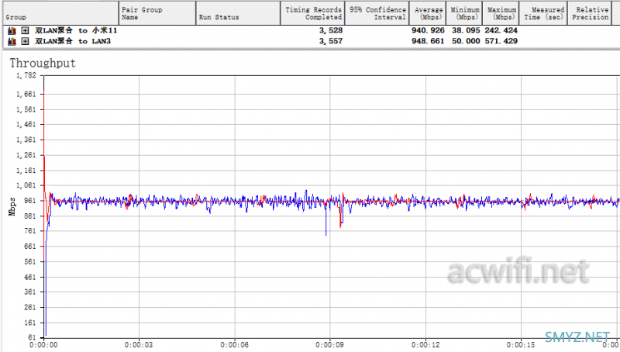Click the Pair Group Name column header
The image size is (620, 352).
157,13
